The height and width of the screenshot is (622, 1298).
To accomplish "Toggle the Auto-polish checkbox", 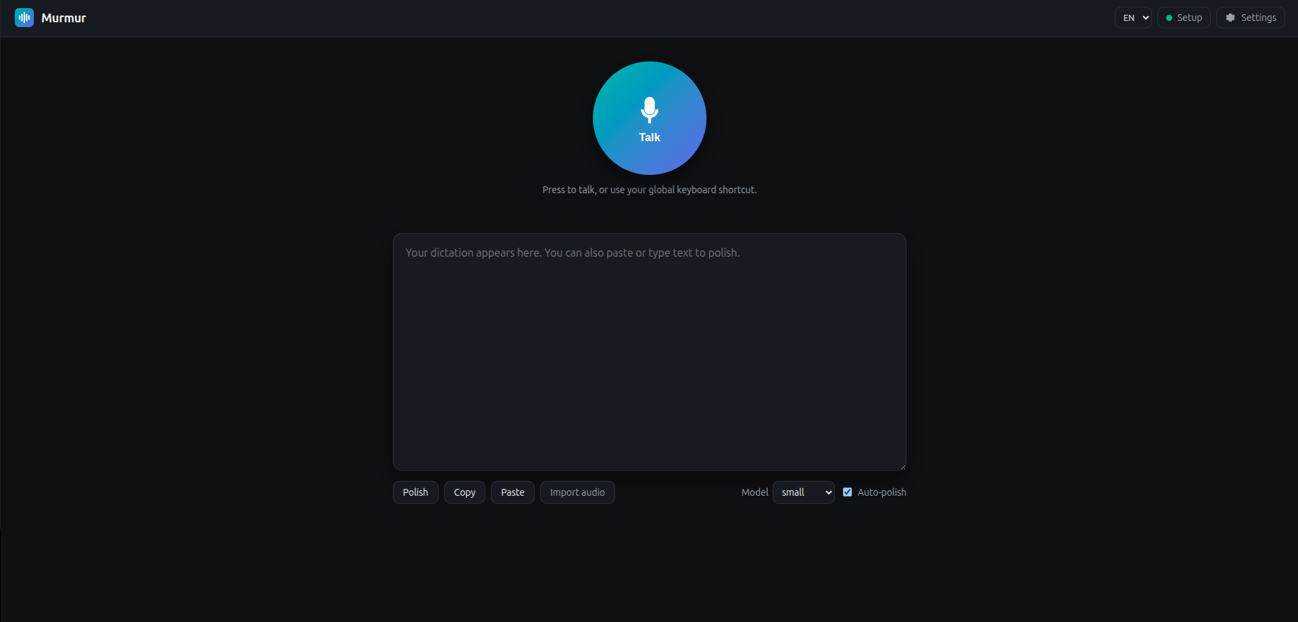I will coord(847,492).
